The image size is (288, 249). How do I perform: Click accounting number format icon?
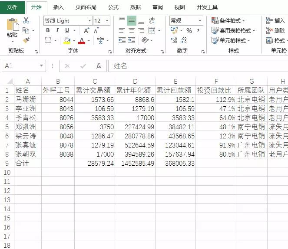point(174,30)
